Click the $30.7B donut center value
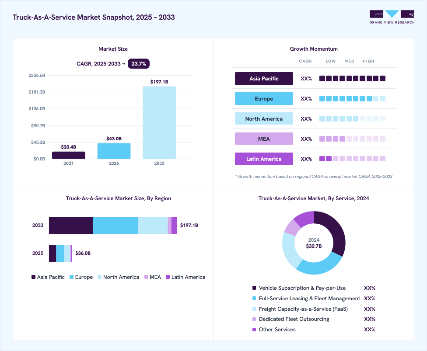The image size is (427, 351). (x=314, y=246)
